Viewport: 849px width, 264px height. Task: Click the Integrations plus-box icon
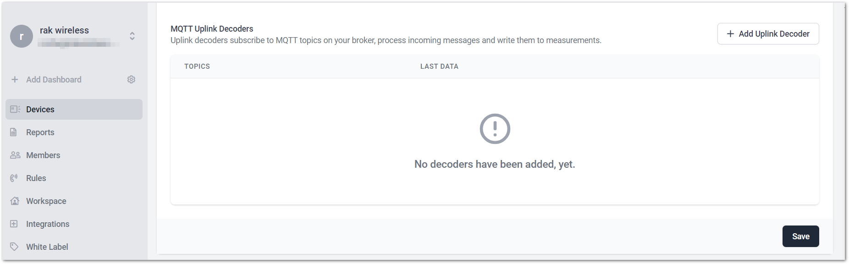[14, 224]
